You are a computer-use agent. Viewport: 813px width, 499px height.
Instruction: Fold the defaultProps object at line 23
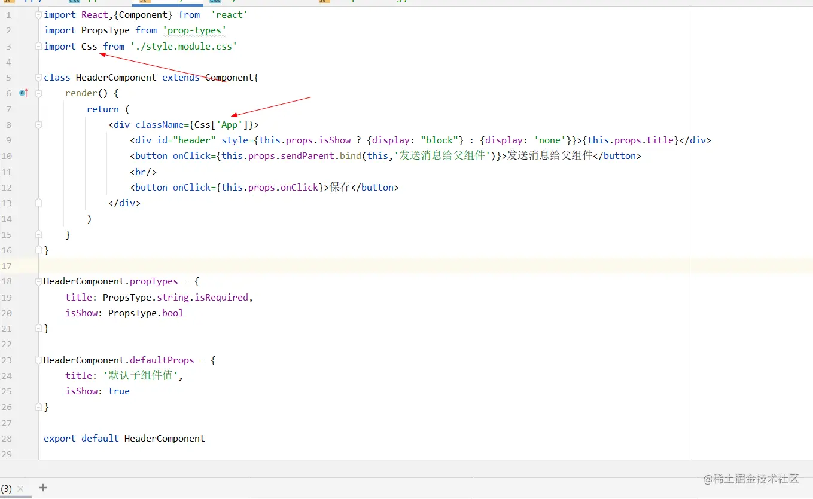pos(39,360)
